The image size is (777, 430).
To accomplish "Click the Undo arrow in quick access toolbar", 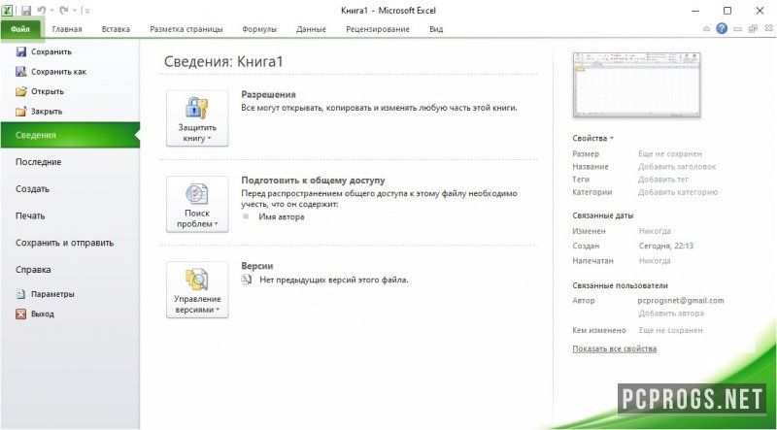I will [42, 10].
